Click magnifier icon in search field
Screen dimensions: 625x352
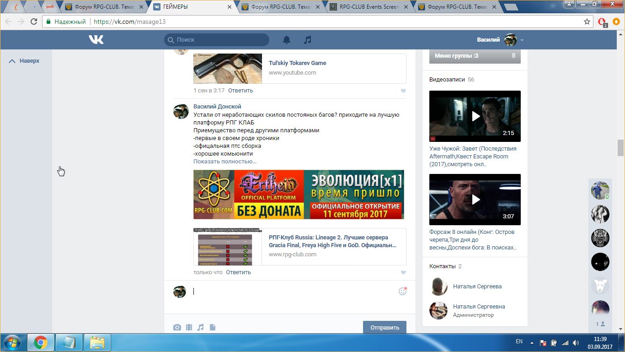[x=171, y=40]
